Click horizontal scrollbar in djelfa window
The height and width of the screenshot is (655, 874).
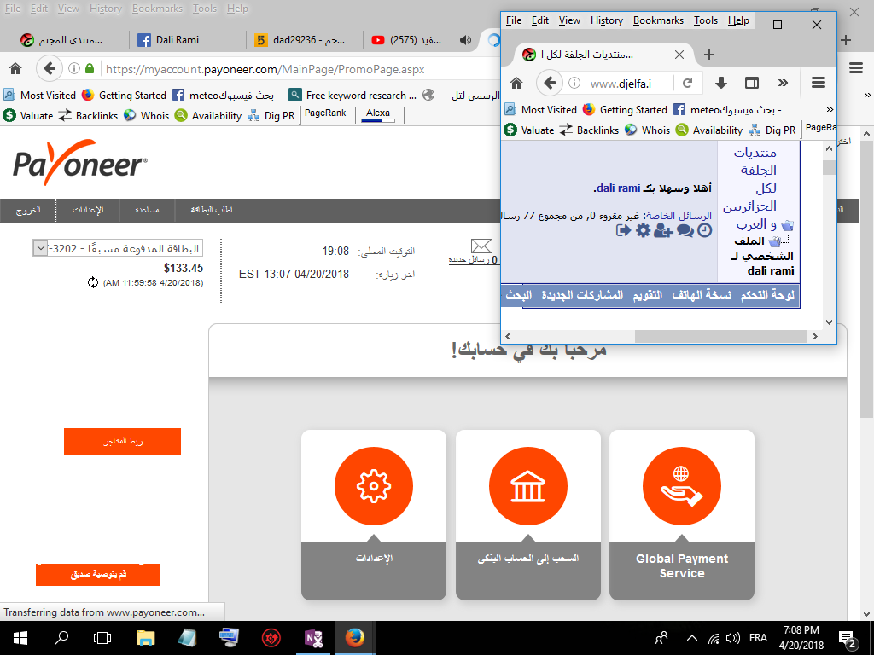click(721, 336)
